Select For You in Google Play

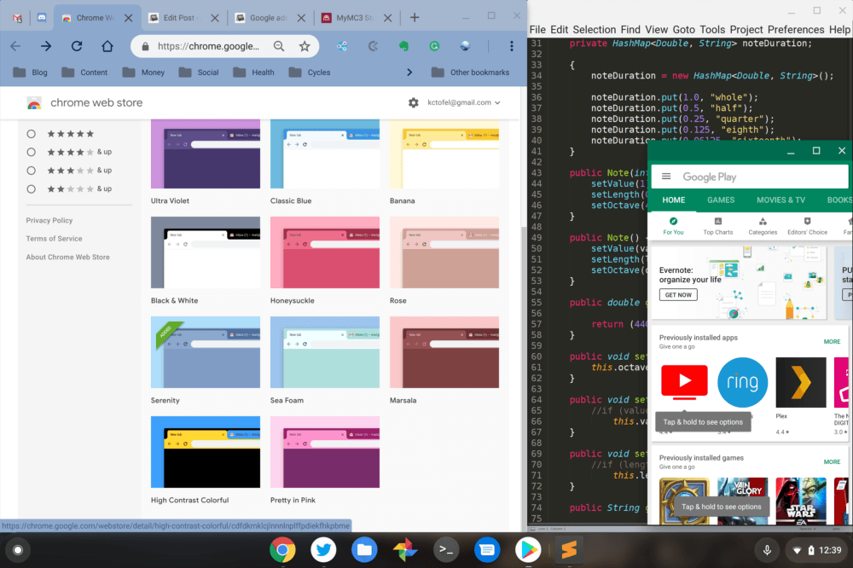click(673, 226)
